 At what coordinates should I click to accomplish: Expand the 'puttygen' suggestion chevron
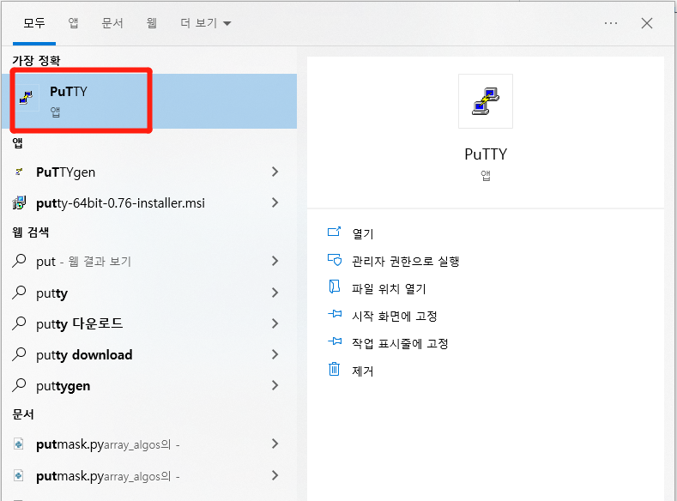(275, 385)
